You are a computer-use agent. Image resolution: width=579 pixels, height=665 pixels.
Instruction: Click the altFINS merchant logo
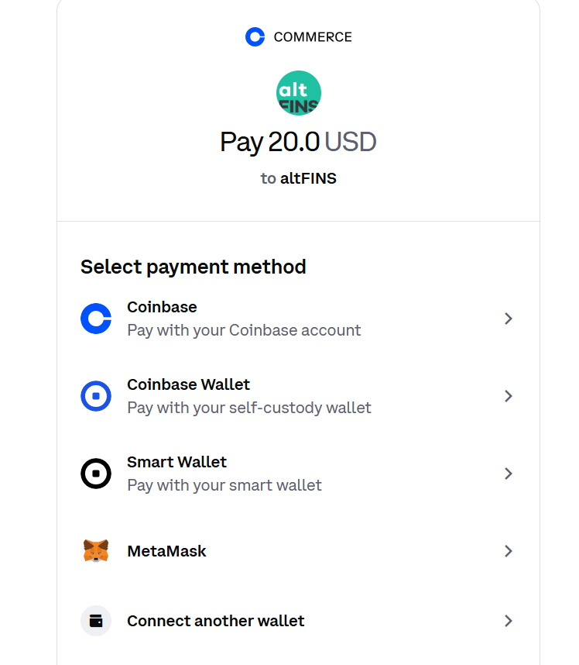click(298, 93)
